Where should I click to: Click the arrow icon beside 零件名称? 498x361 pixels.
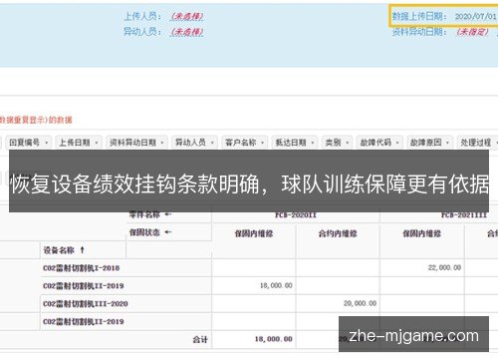click(x=168, y=214)
